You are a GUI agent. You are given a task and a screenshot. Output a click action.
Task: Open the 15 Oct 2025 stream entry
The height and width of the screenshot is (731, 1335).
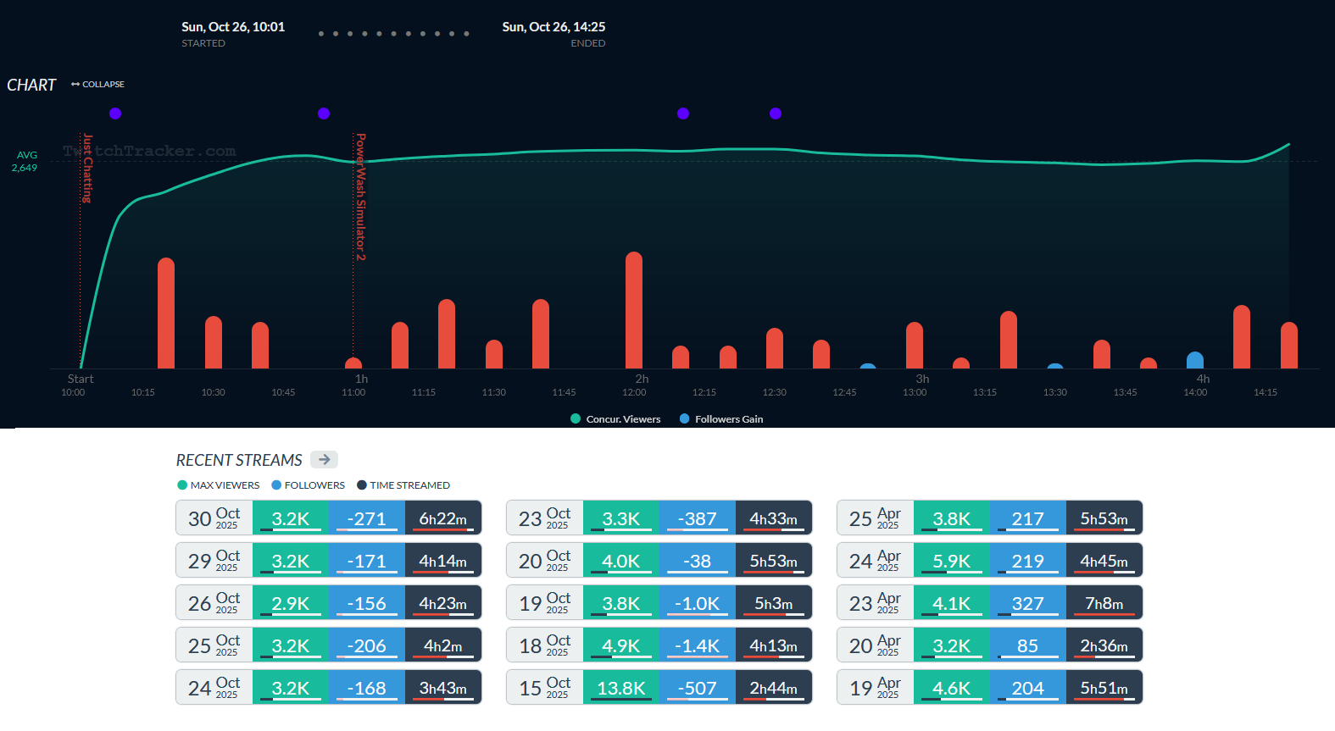(x=545, y=687)
